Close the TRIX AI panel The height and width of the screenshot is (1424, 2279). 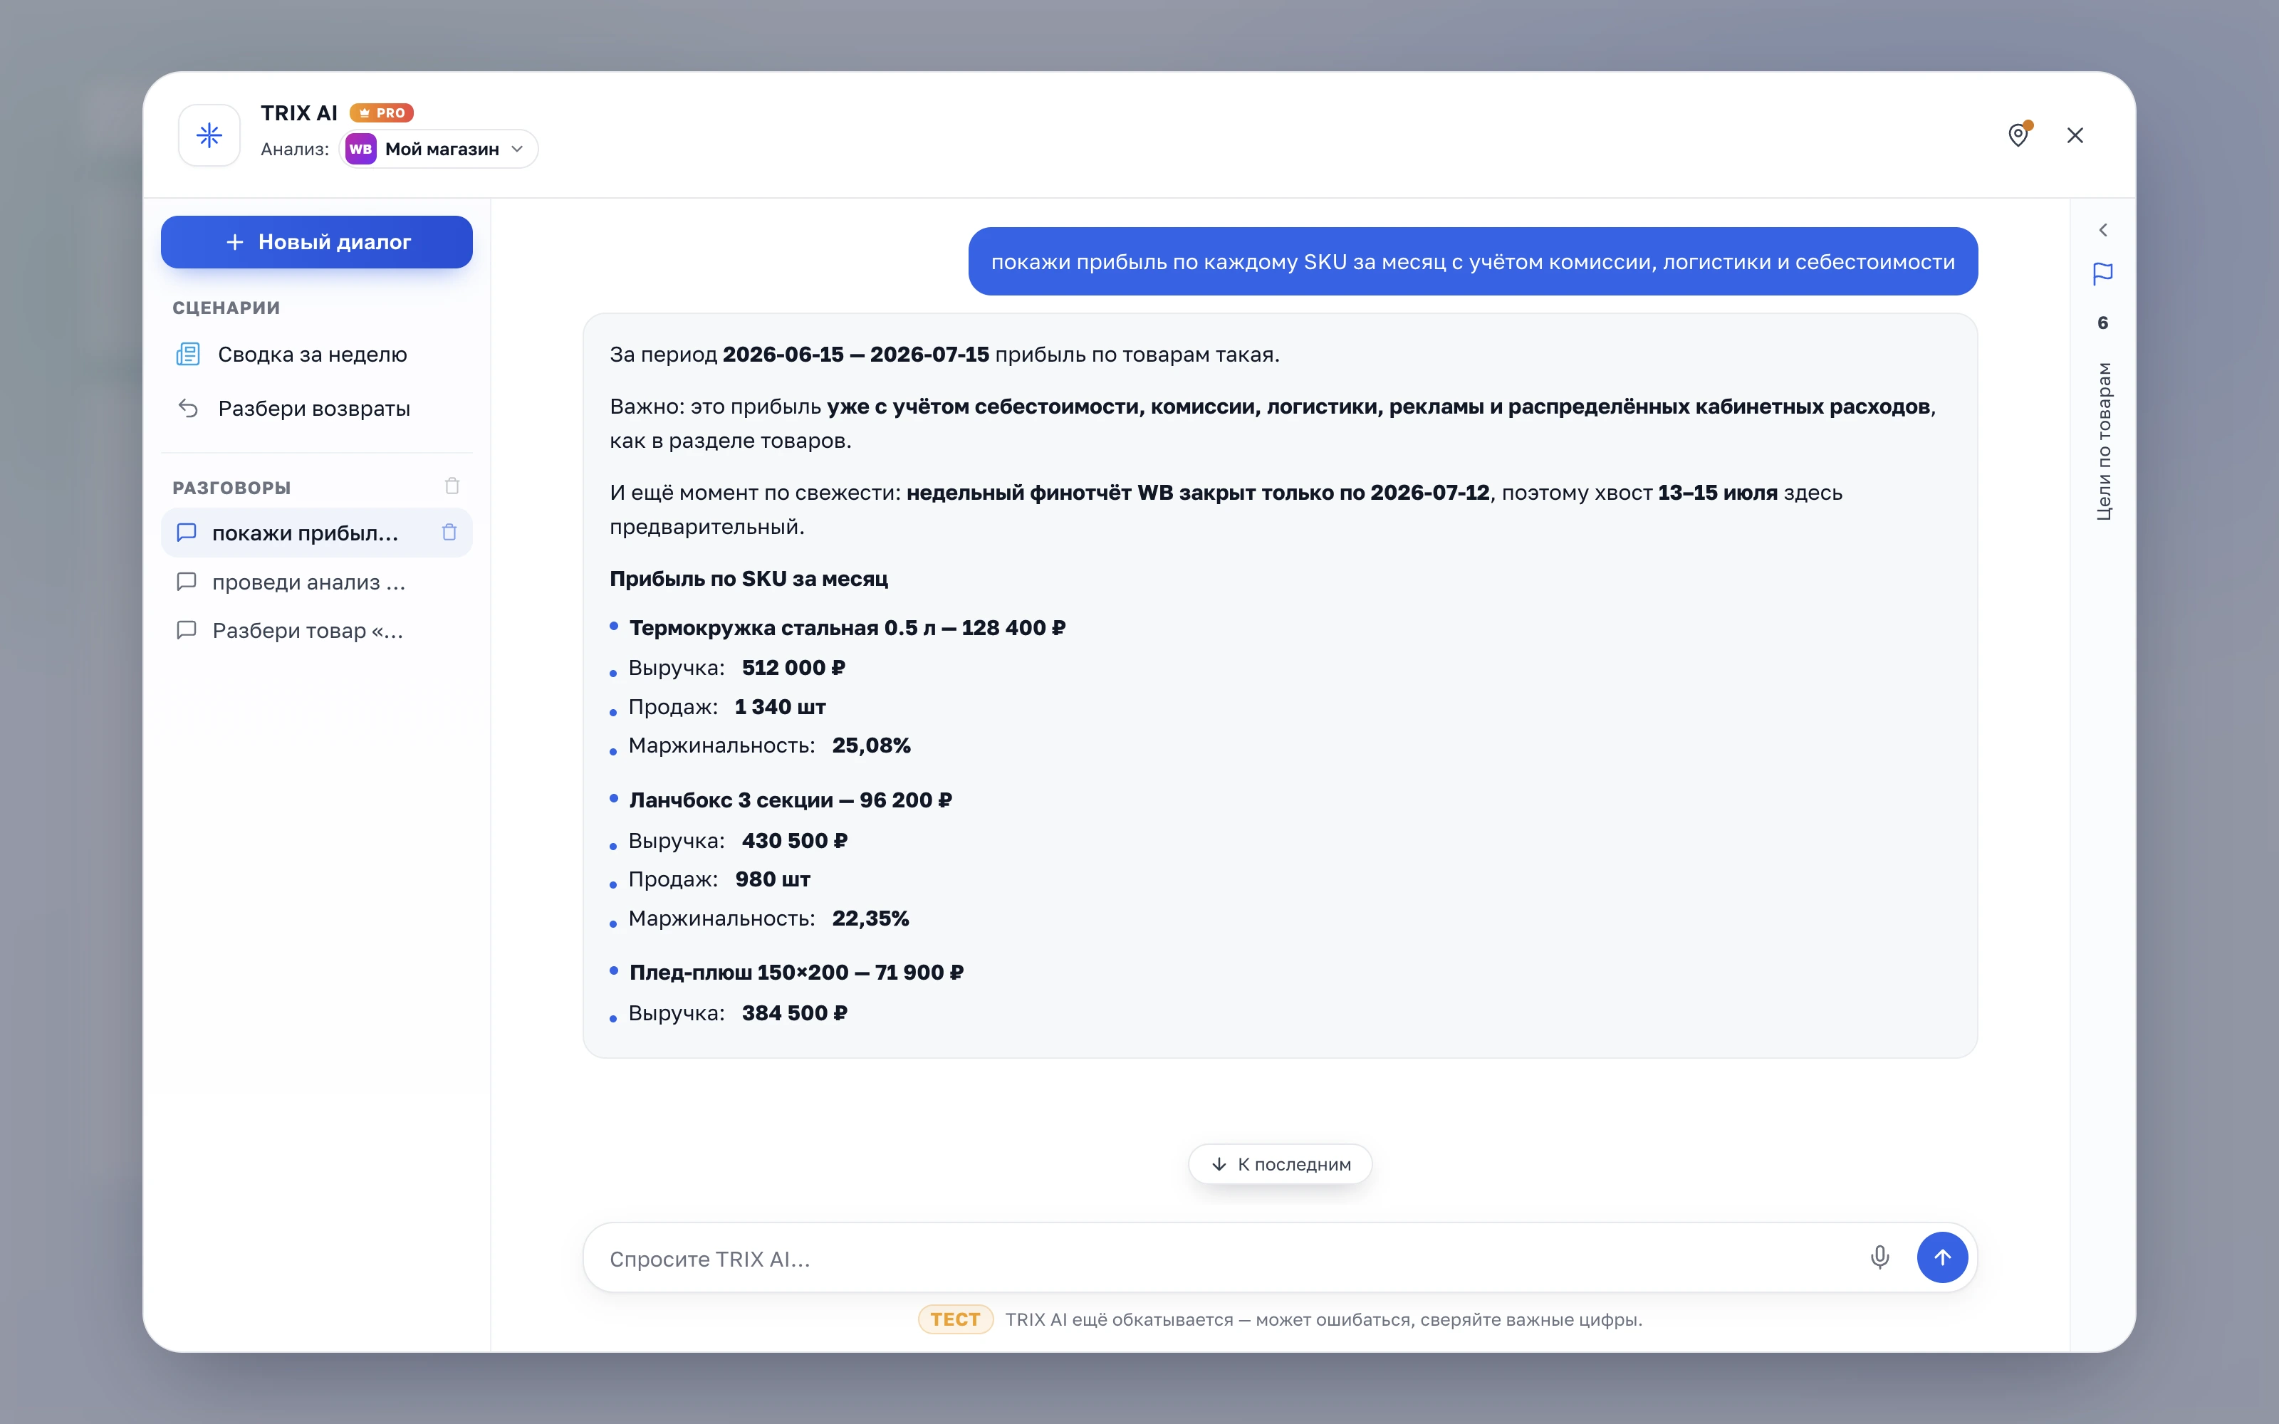(x=2075, y=135)
